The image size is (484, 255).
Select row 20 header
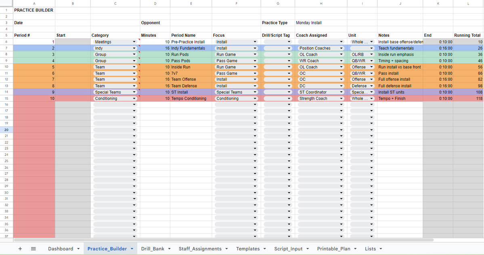pos(6,130)
